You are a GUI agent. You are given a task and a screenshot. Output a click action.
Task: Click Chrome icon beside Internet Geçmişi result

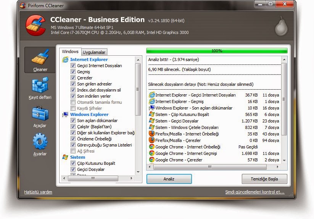point(152,153)
